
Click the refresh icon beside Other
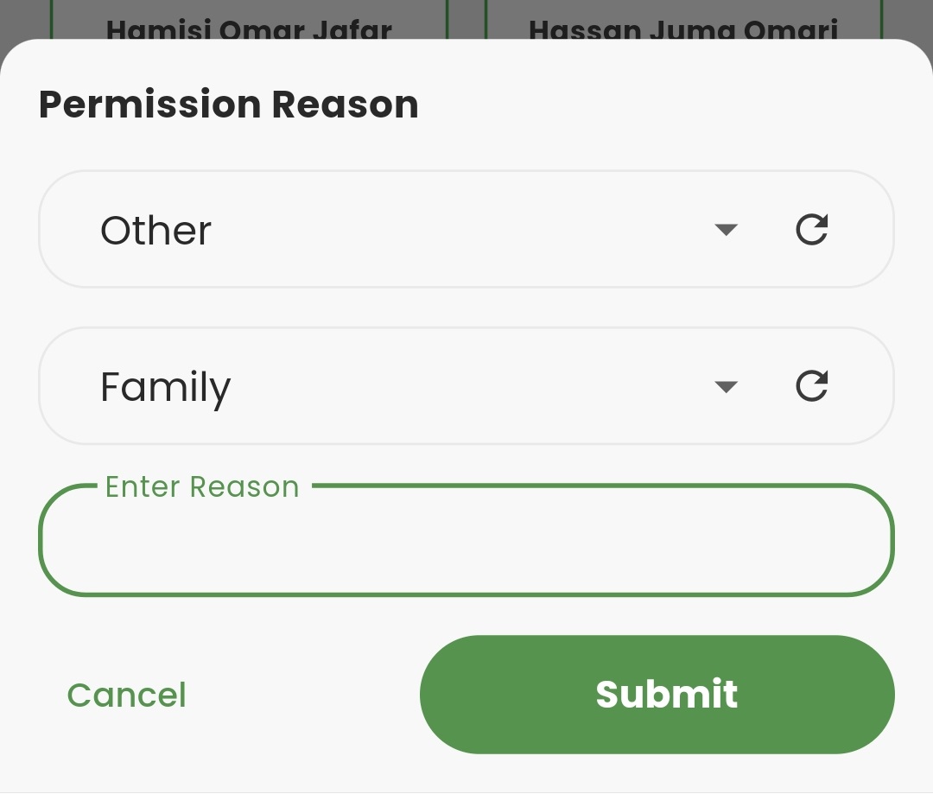(811, 230)
